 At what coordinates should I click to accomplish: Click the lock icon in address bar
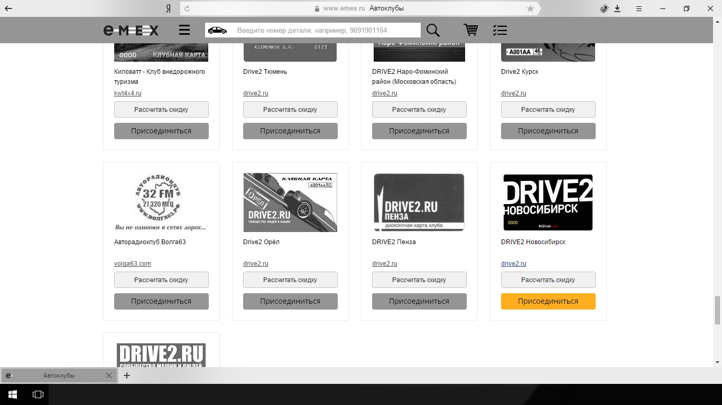point(317,8)
